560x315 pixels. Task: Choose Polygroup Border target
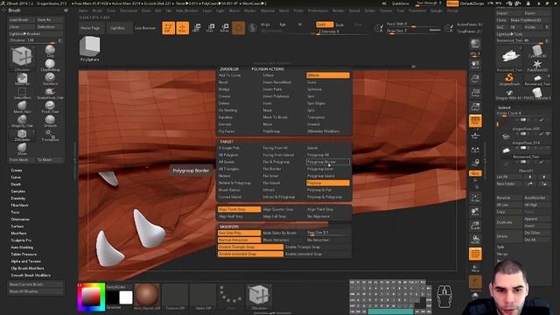point(327,162)
